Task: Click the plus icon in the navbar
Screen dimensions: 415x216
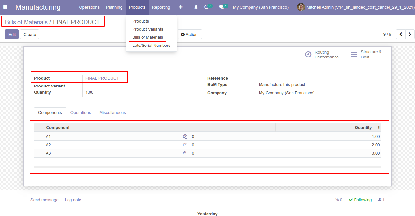Action: [x=181, y=7]
